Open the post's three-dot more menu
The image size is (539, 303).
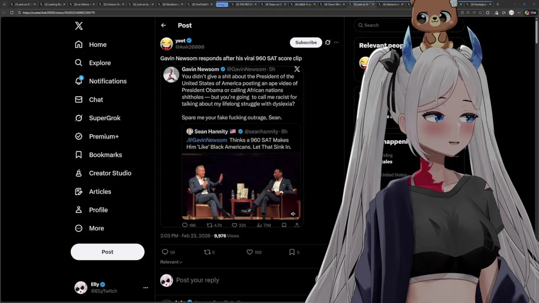[x=336, y=43]
